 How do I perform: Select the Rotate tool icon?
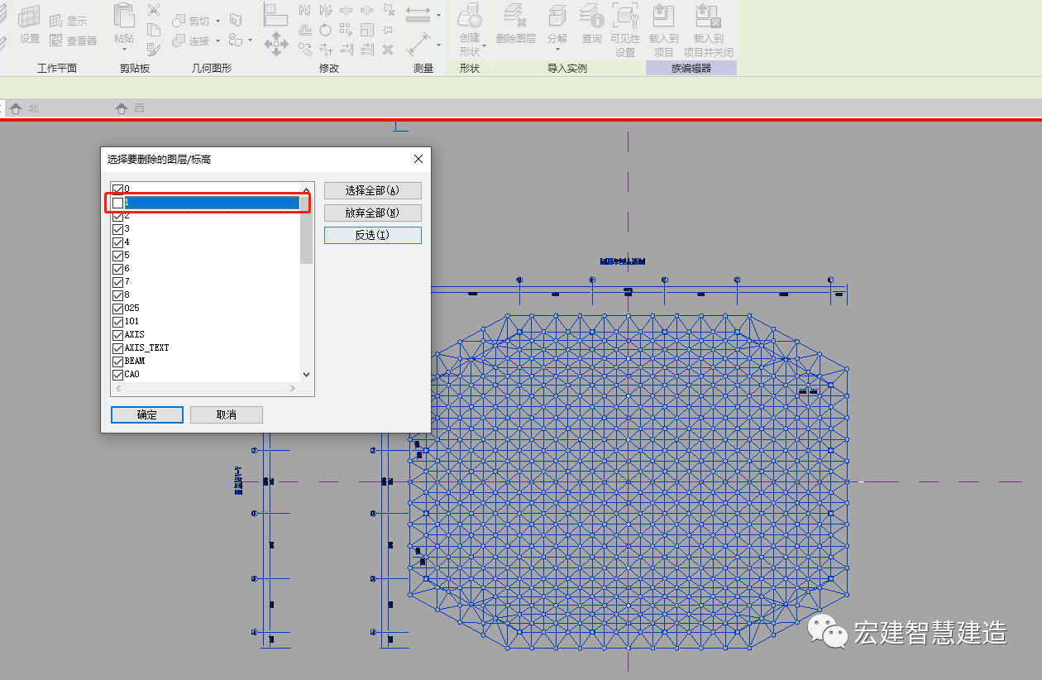(x=325, y=30)
